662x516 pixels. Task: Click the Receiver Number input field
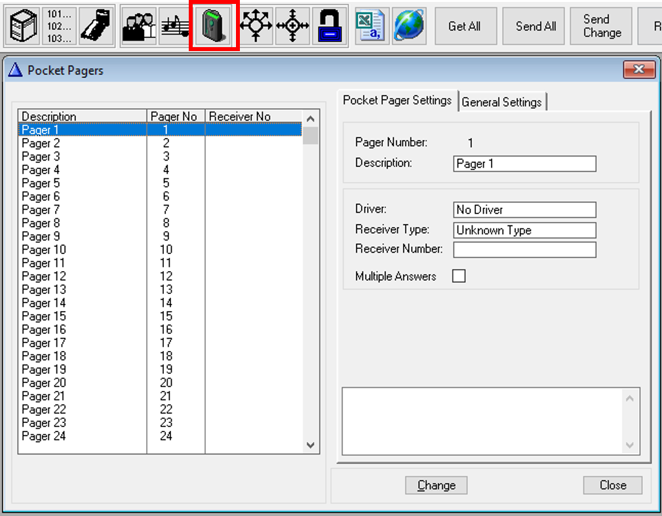tap(524, 249)
